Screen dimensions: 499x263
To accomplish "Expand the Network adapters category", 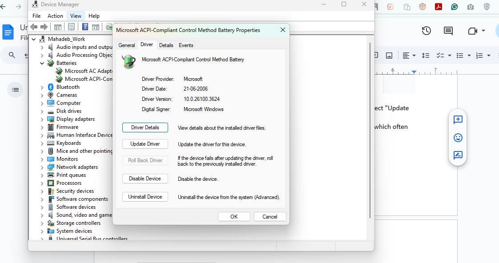I will pos(42,167).
